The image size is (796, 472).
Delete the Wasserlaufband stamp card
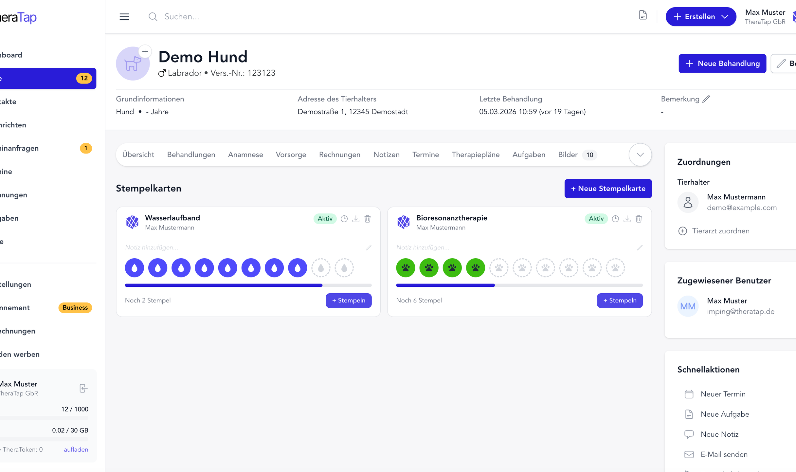(368, 219)
